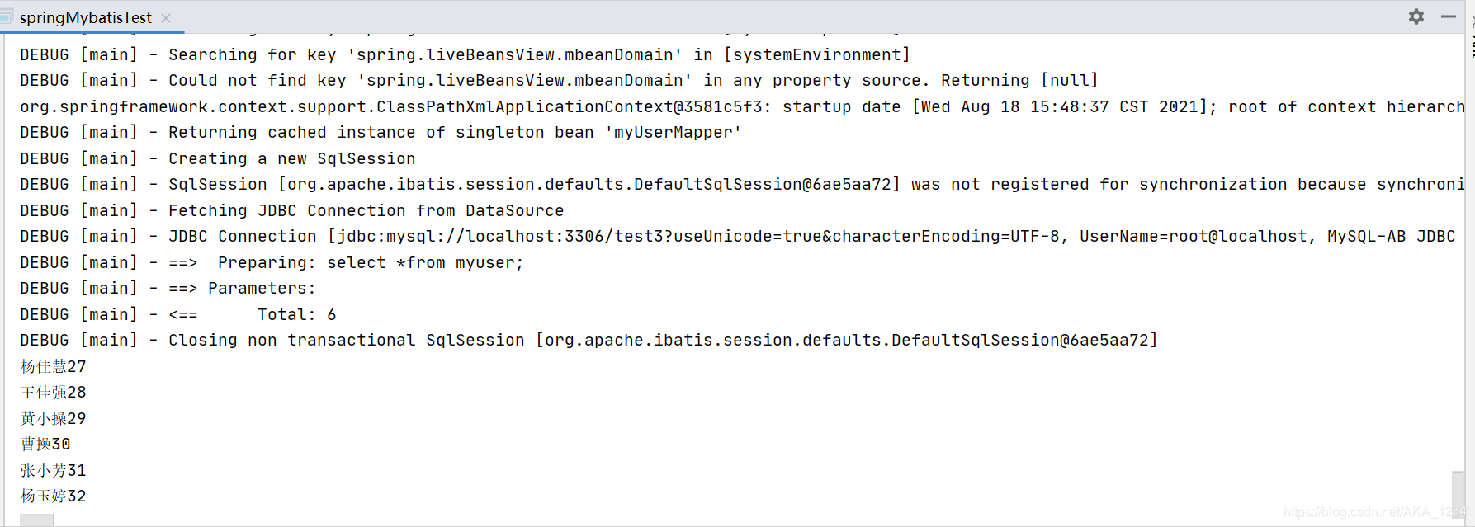Click the 'Parameters:' debug line
The height and width of the screenshot is (527, 1475).
[168, 288]
